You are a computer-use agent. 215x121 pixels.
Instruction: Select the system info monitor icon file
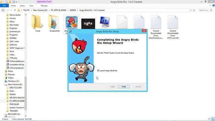[x=105, y=22]
